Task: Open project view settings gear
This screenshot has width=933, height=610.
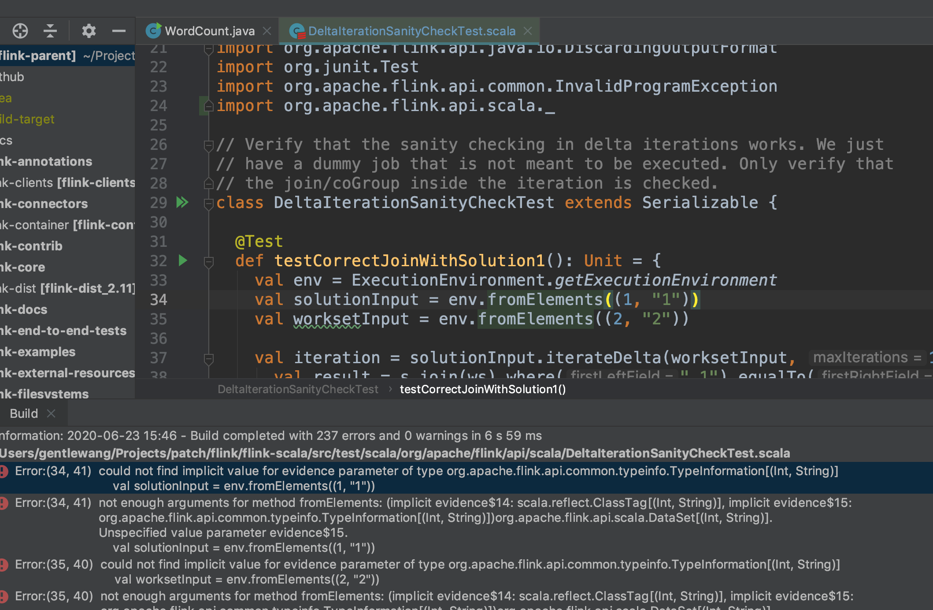Action: pos(89,31)
